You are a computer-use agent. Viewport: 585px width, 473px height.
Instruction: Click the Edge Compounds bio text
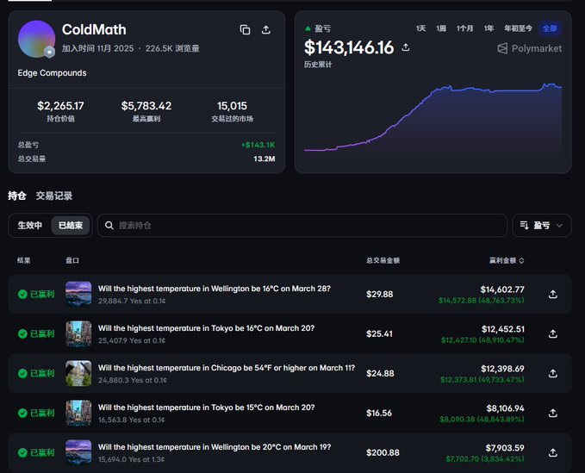(x=52, y=72)
